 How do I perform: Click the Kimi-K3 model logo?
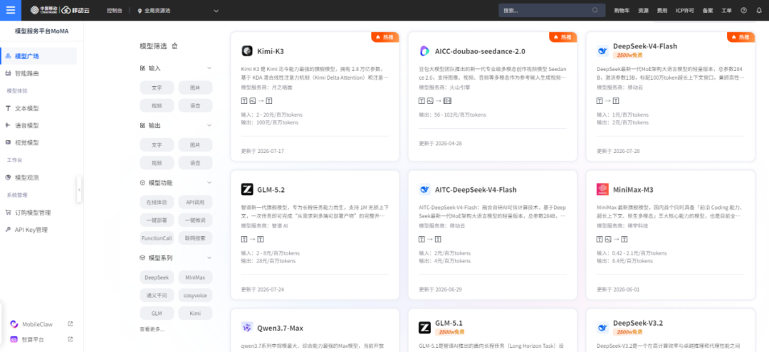click(x=246, y=51)
